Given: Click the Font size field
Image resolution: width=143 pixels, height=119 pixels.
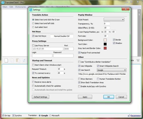Looking at the screenshot, I should (x=106, y=36).
